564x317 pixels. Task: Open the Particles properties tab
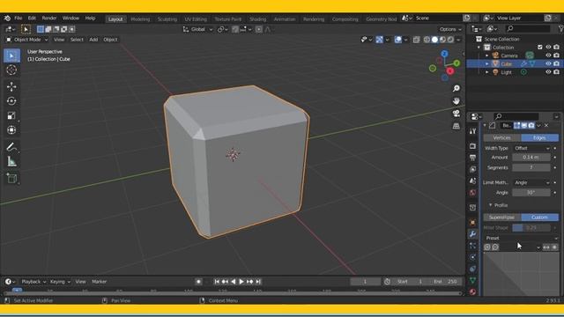472,246
